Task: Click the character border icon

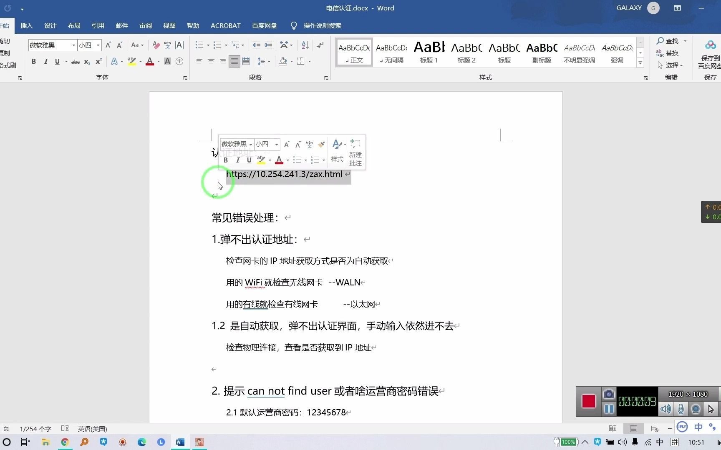Action: tap(179, 45)
